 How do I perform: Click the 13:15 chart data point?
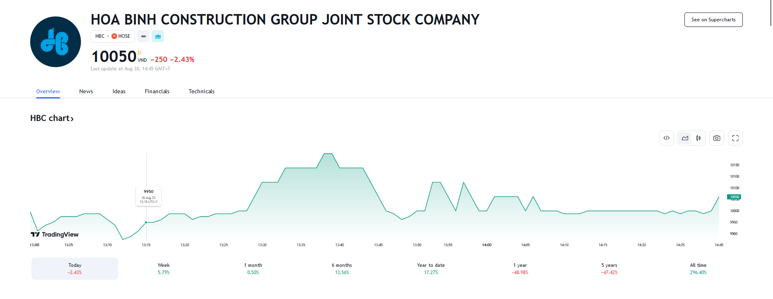[146, 222]
